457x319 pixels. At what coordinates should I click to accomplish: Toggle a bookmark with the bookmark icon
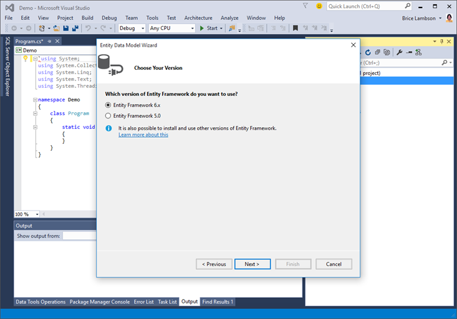tap(296, 28)
